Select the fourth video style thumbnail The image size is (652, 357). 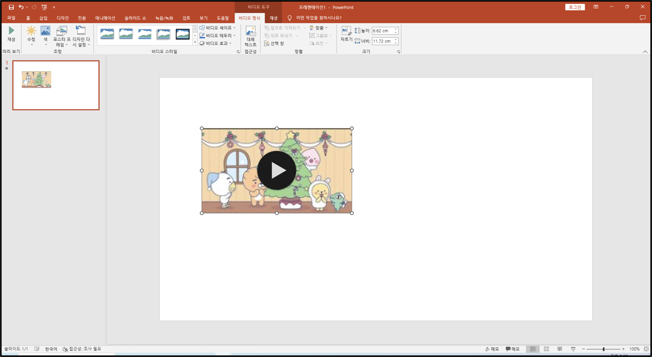[x=164, y=34]
